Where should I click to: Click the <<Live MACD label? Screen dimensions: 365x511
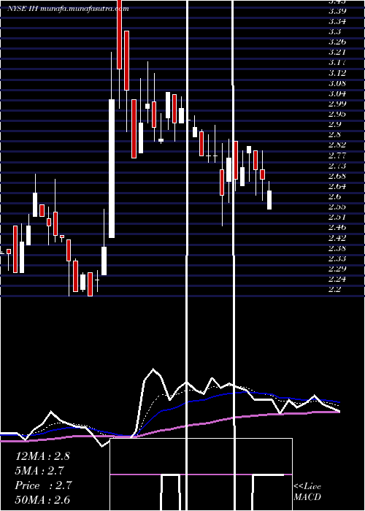tap(307, 492)
